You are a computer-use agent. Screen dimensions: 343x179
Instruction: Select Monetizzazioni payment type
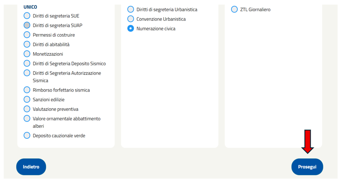(x=27, y=54)
